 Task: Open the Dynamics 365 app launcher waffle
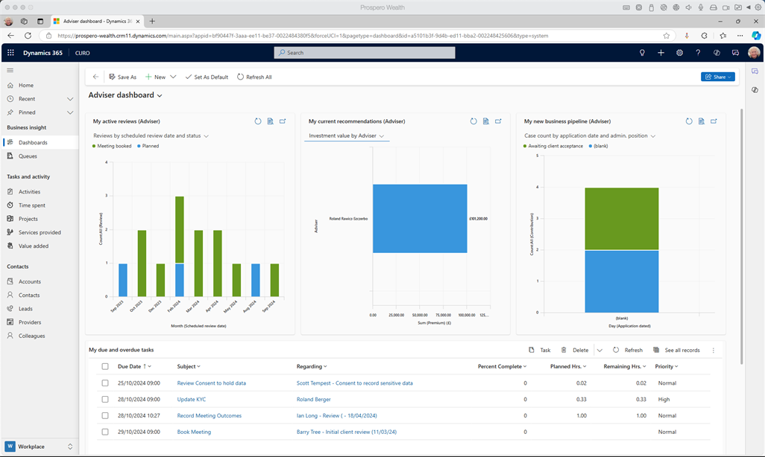[10, 53]
